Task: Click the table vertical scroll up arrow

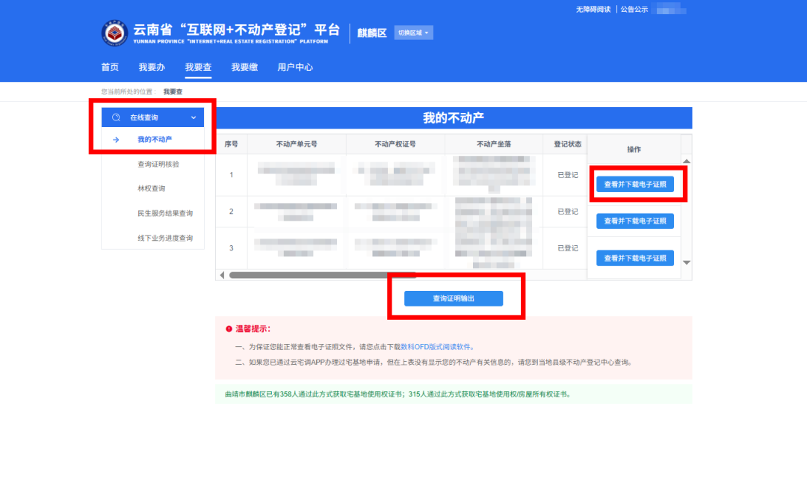Action: (x=687, y=161)
